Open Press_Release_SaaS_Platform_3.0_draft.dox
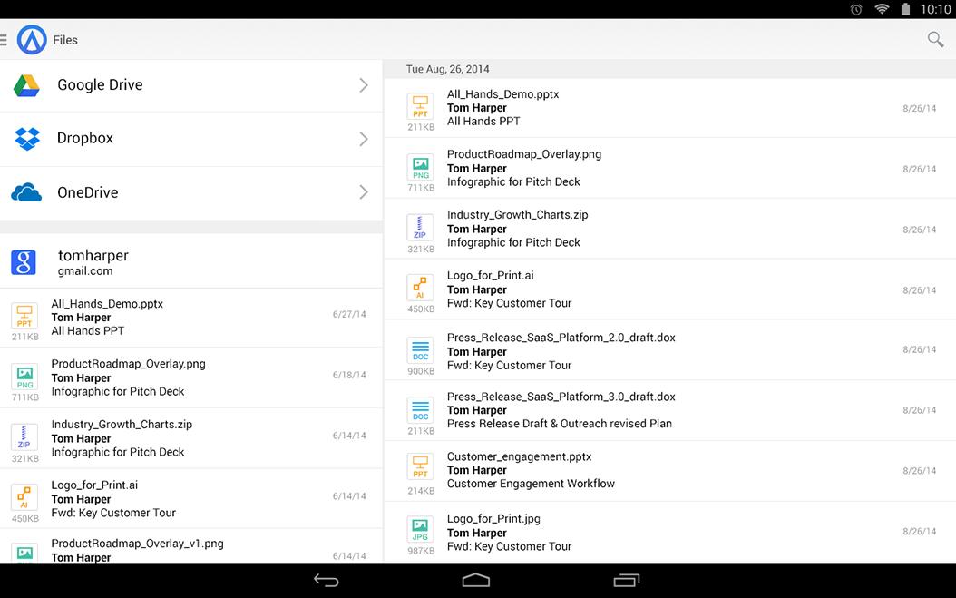The image size is (956, 598). [x=669, y=410]
